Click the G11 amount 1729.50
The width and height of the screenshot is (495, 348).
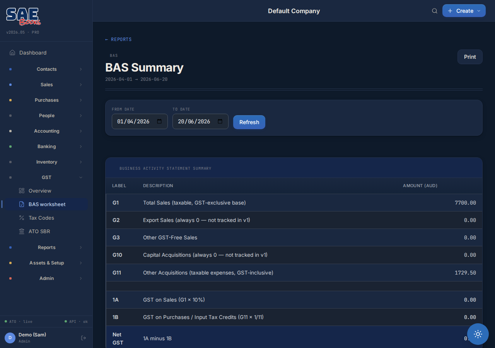465,273
